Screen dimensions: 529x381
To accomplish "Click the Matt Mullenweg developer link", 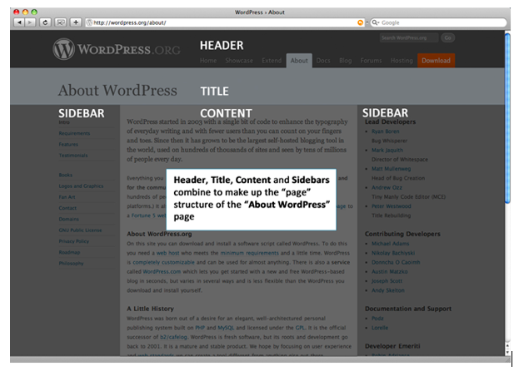I will 391,169.
